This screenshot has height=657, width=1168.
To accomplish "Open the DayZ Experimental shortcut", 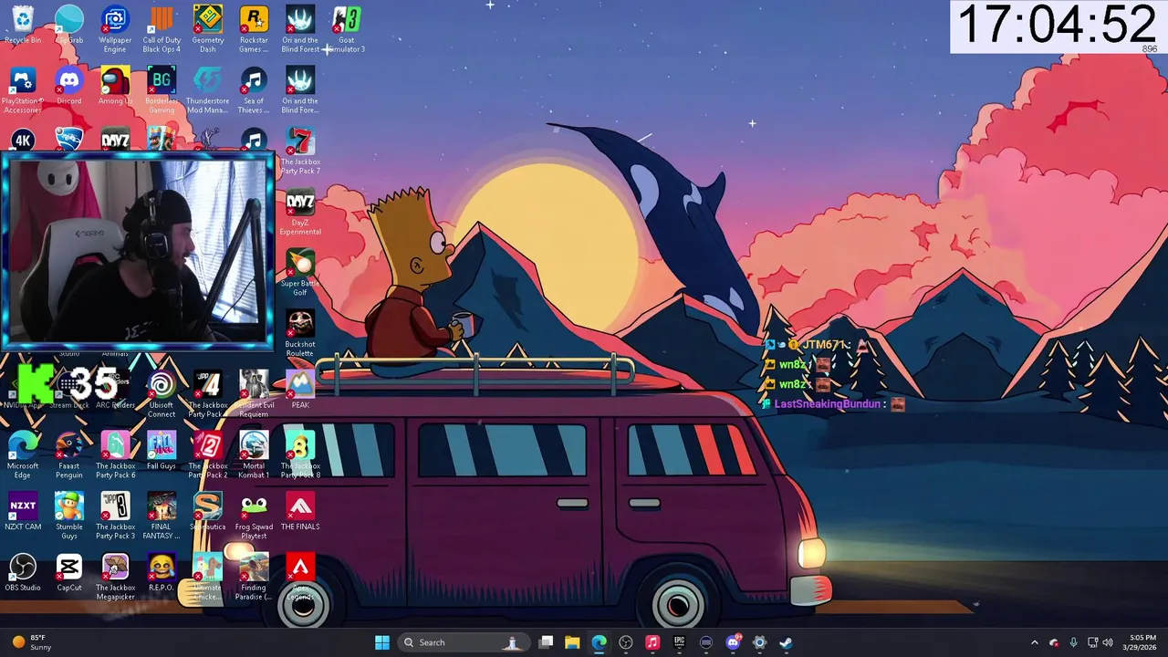I will 300,213.
